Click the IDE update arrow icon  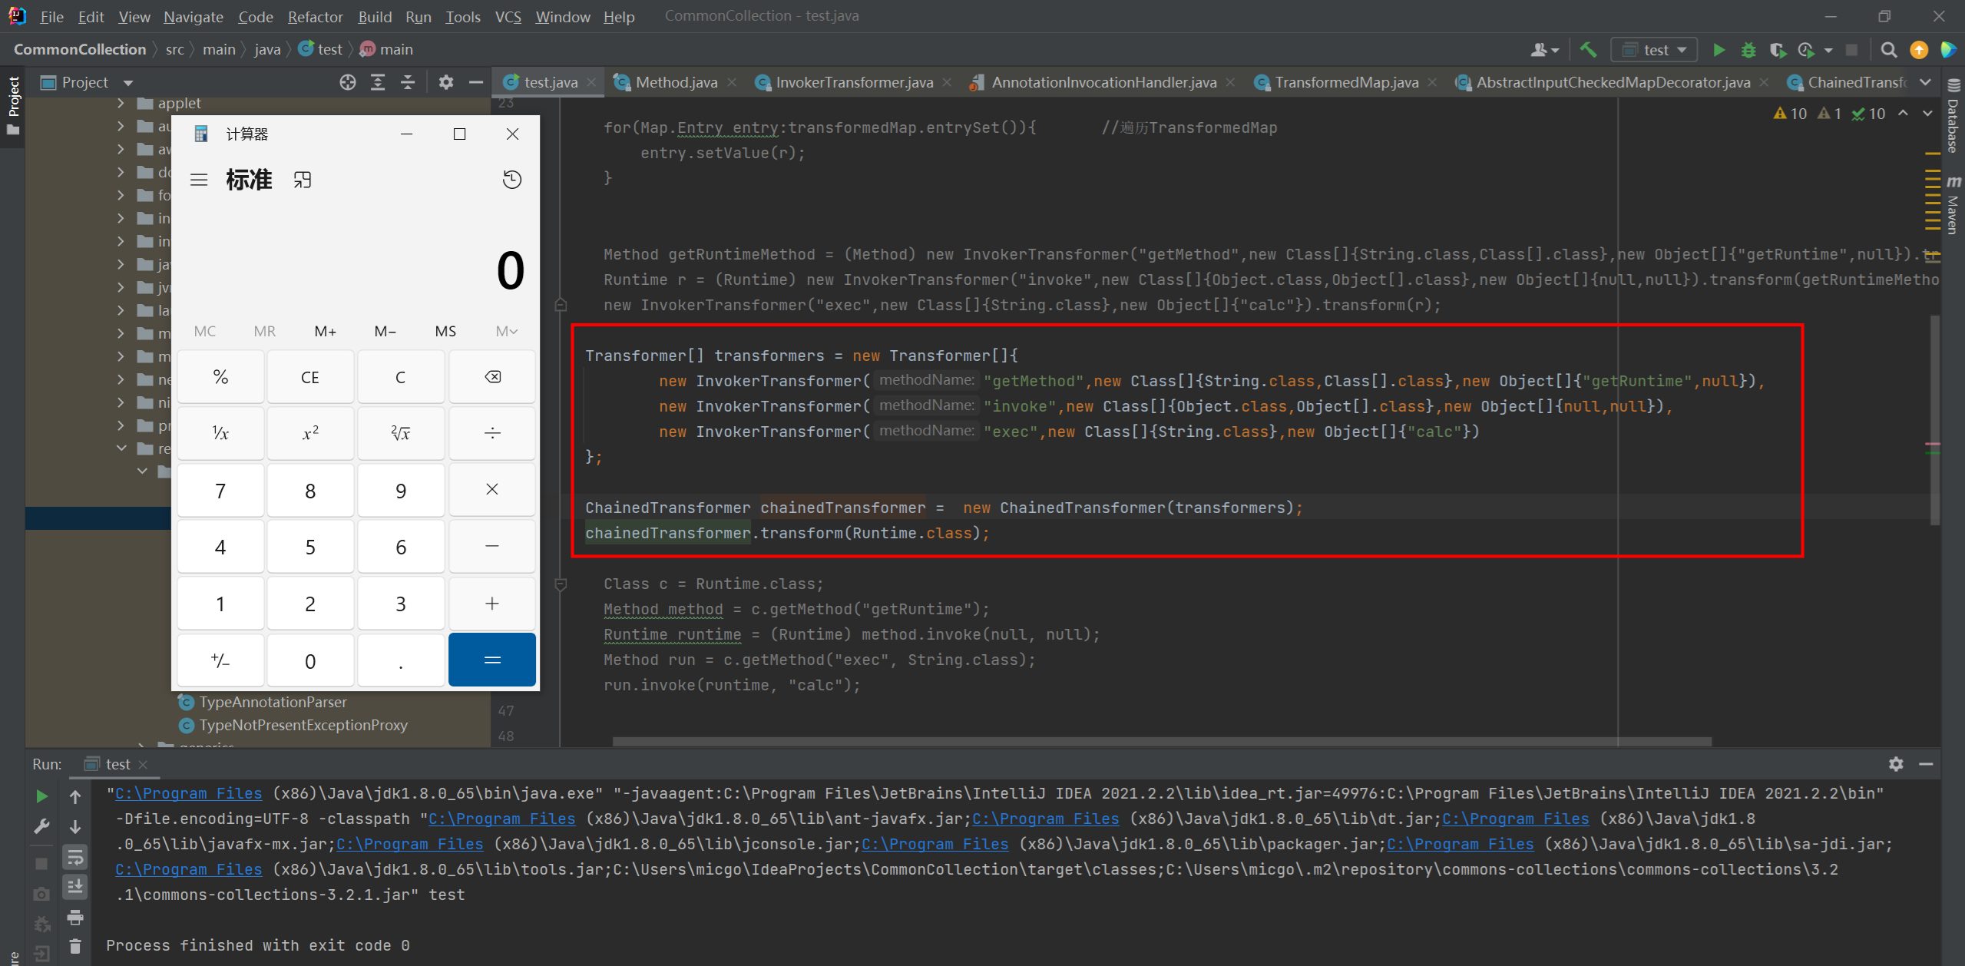(x=1919, y=50)
